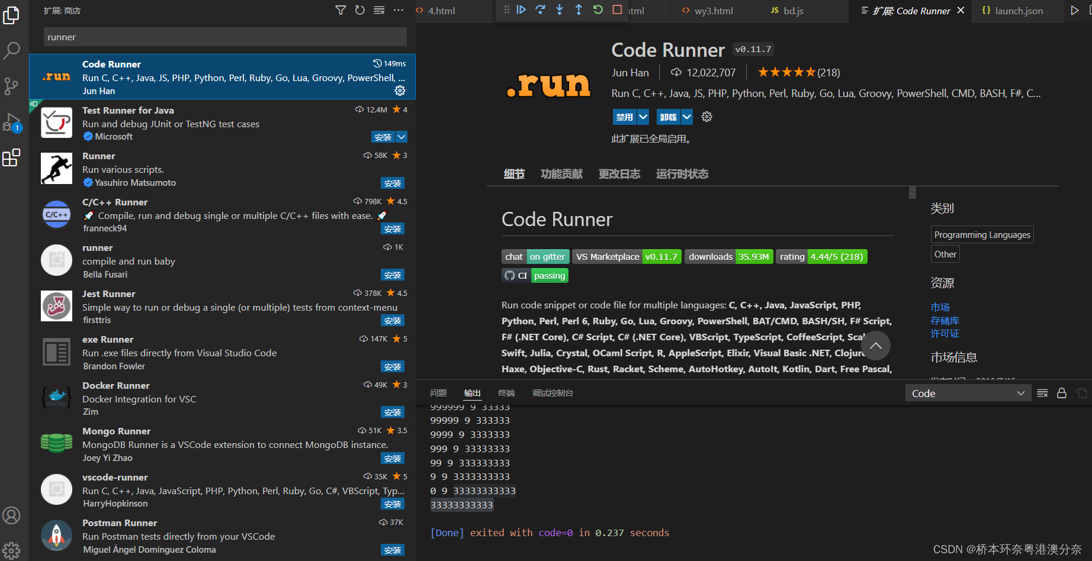1092x561 pixels.
Task: Open the output channel Code dropdown
Action: coord(968,394)
